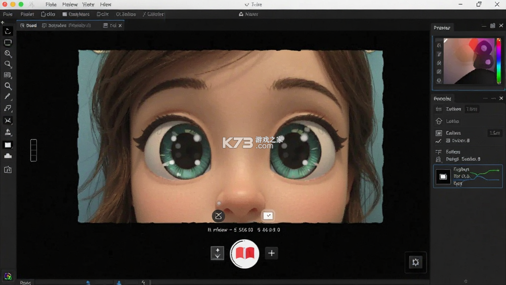Click the round red book button
Screen dimensions: 506x285
(245, 254)
